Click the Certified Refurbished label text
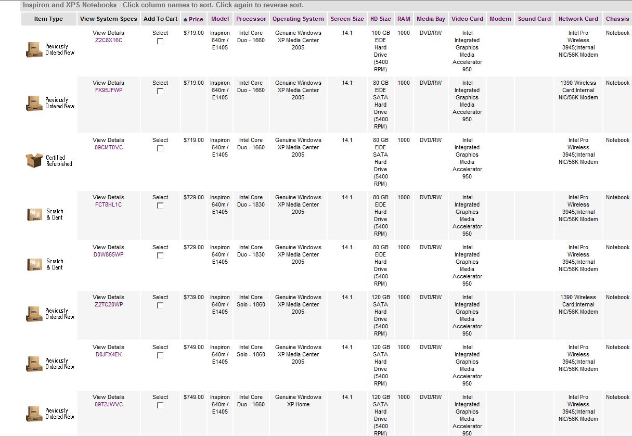Image resolution: width=632 pixels, height=437 pixels. (59, 161)
